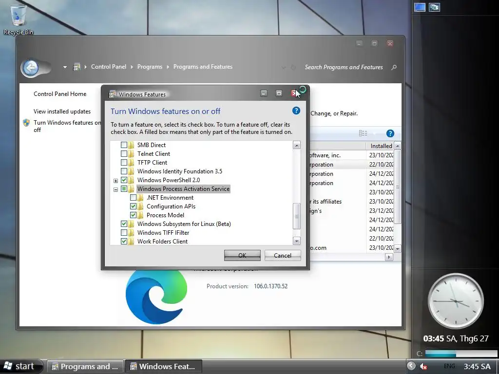Open Programs and Features help icon
The image size is (499, 374).
[390, 133]
